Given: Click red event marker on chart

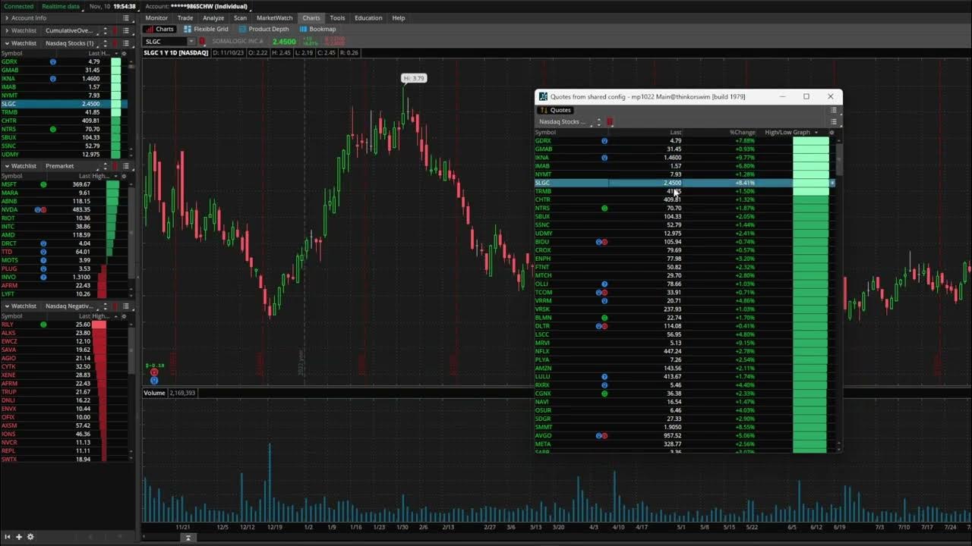Looking at the screenshot, I should click(154, 372).
